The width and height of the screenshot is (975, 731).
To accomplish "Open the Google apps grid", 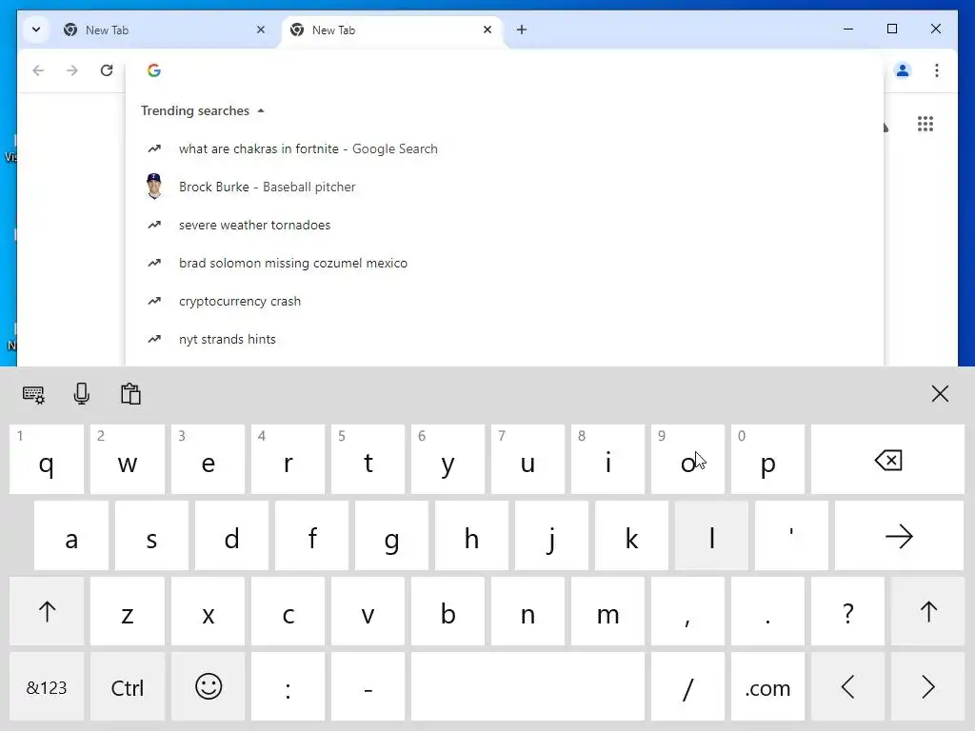I will (925, 124).
